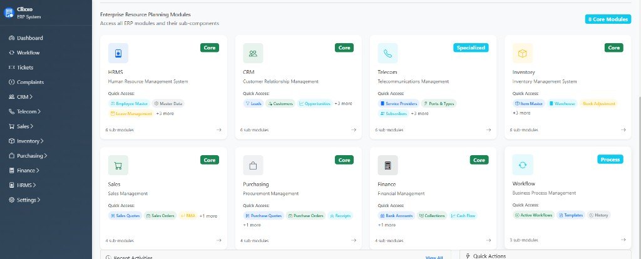This screenshot has height=259, width=641.
Task: Click the Process badge on Workflow
Action: 610,160
